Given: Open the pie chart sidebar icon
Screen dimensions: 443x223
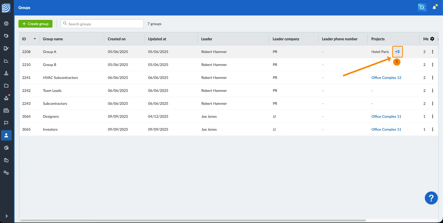Looking at the screenshot, I should 6,148.
